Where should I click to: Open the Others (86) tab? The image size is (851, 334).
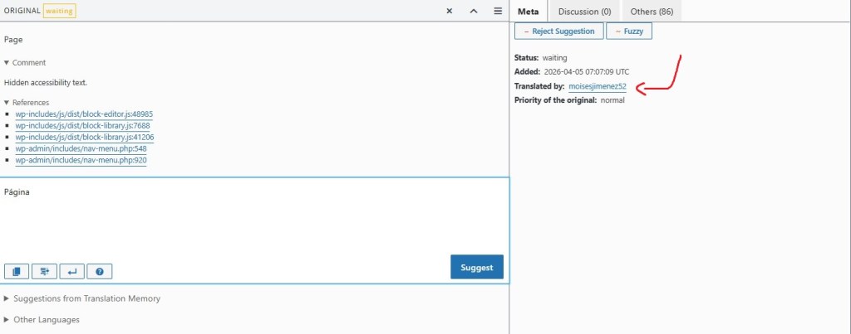(x=651, y=12)
